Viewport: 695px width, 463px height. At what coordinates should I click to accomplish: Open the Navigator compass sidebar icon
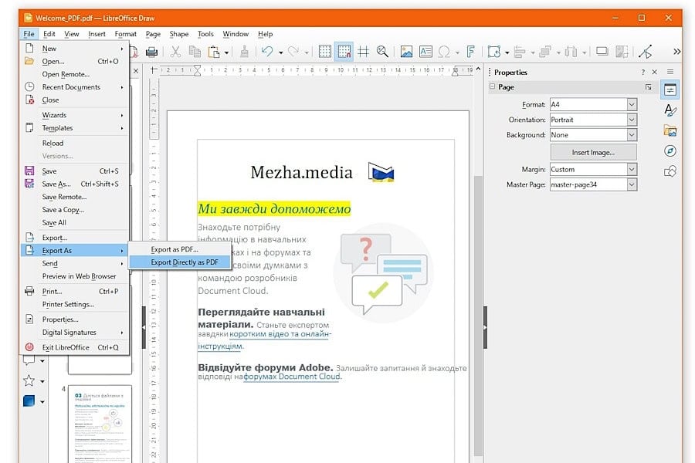click(670, 150)
